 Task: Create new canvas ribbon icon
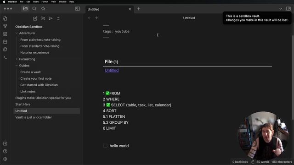tap(5, 34)
